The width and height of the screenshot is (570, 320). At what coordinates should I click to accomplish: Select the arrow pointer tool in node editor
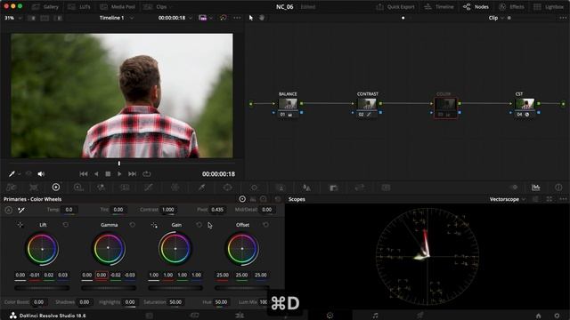point(251,18)
